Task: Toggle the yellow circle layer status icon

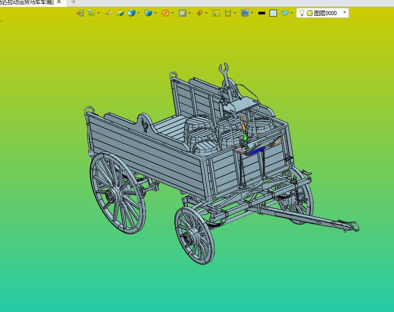Action: [310, 13]
